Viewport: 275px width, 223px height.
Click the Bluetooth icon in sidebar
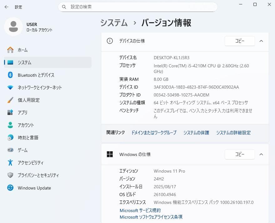point(10,75)
